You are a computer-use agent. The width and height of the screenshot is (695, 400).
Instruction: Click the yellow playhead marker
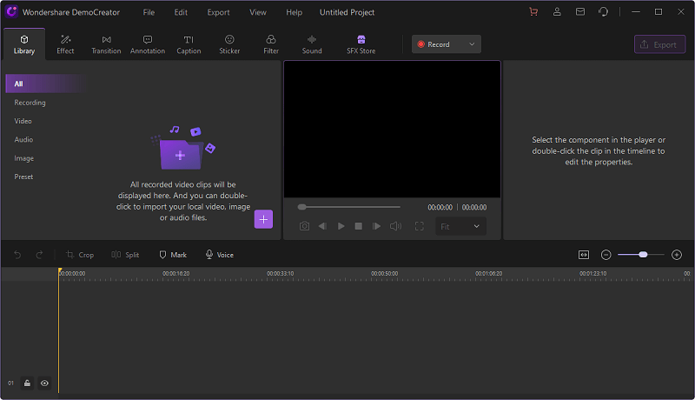59,270
